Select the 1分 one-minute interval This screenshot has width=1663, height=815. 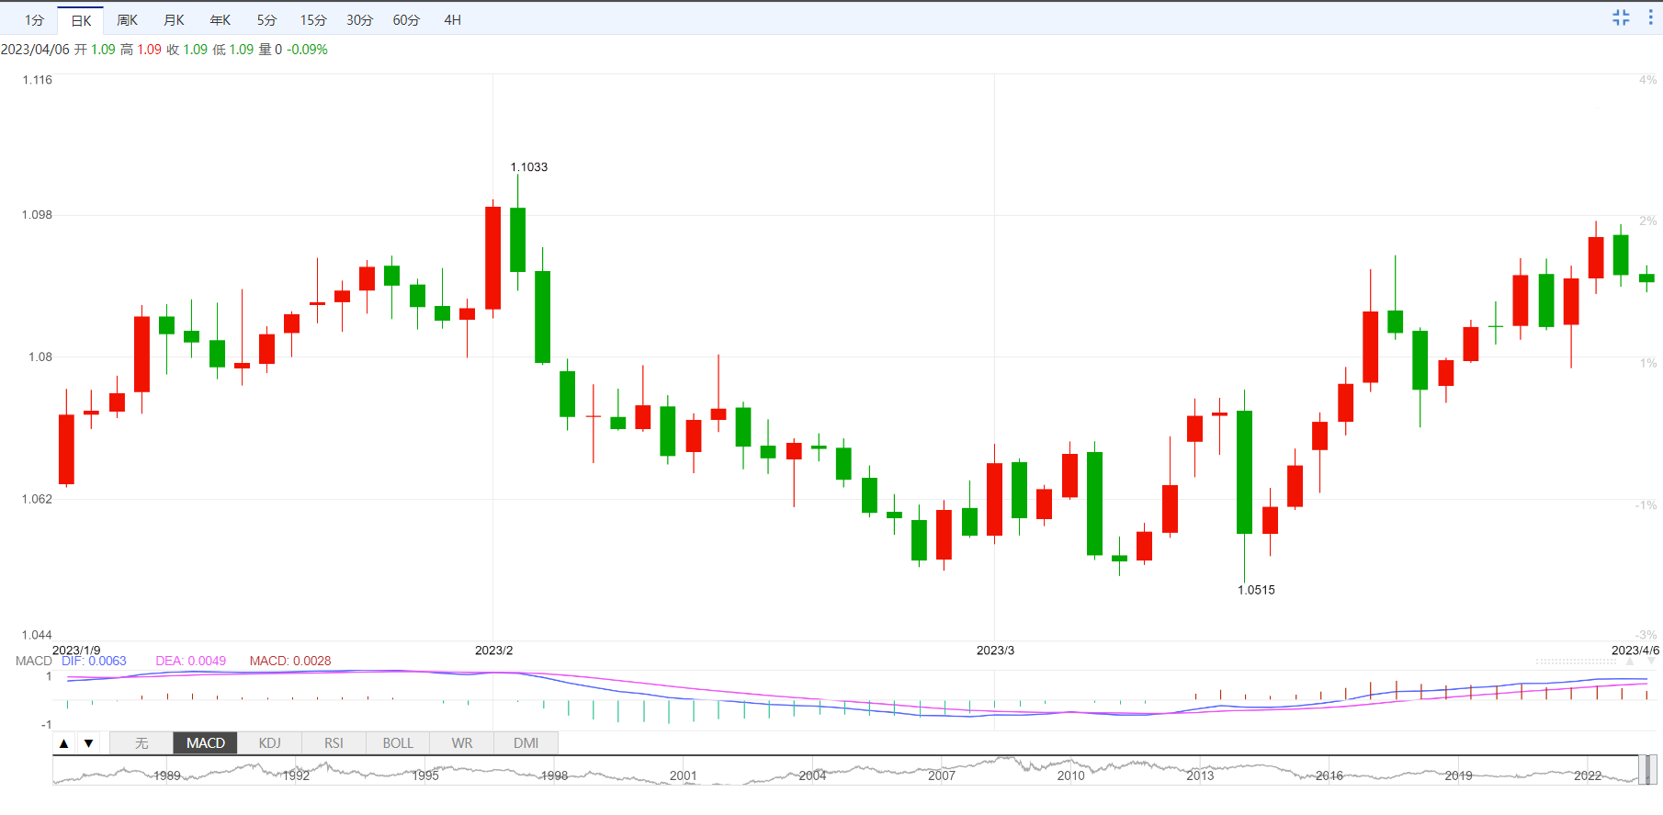coord(34,20)
